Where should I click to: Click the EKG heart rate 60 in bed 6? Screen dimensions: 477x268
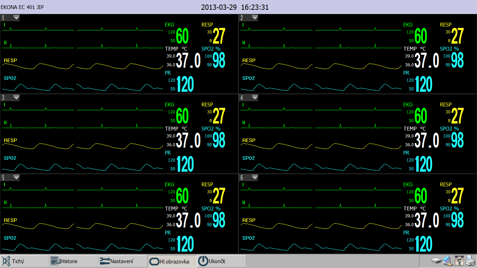point(421,196)
